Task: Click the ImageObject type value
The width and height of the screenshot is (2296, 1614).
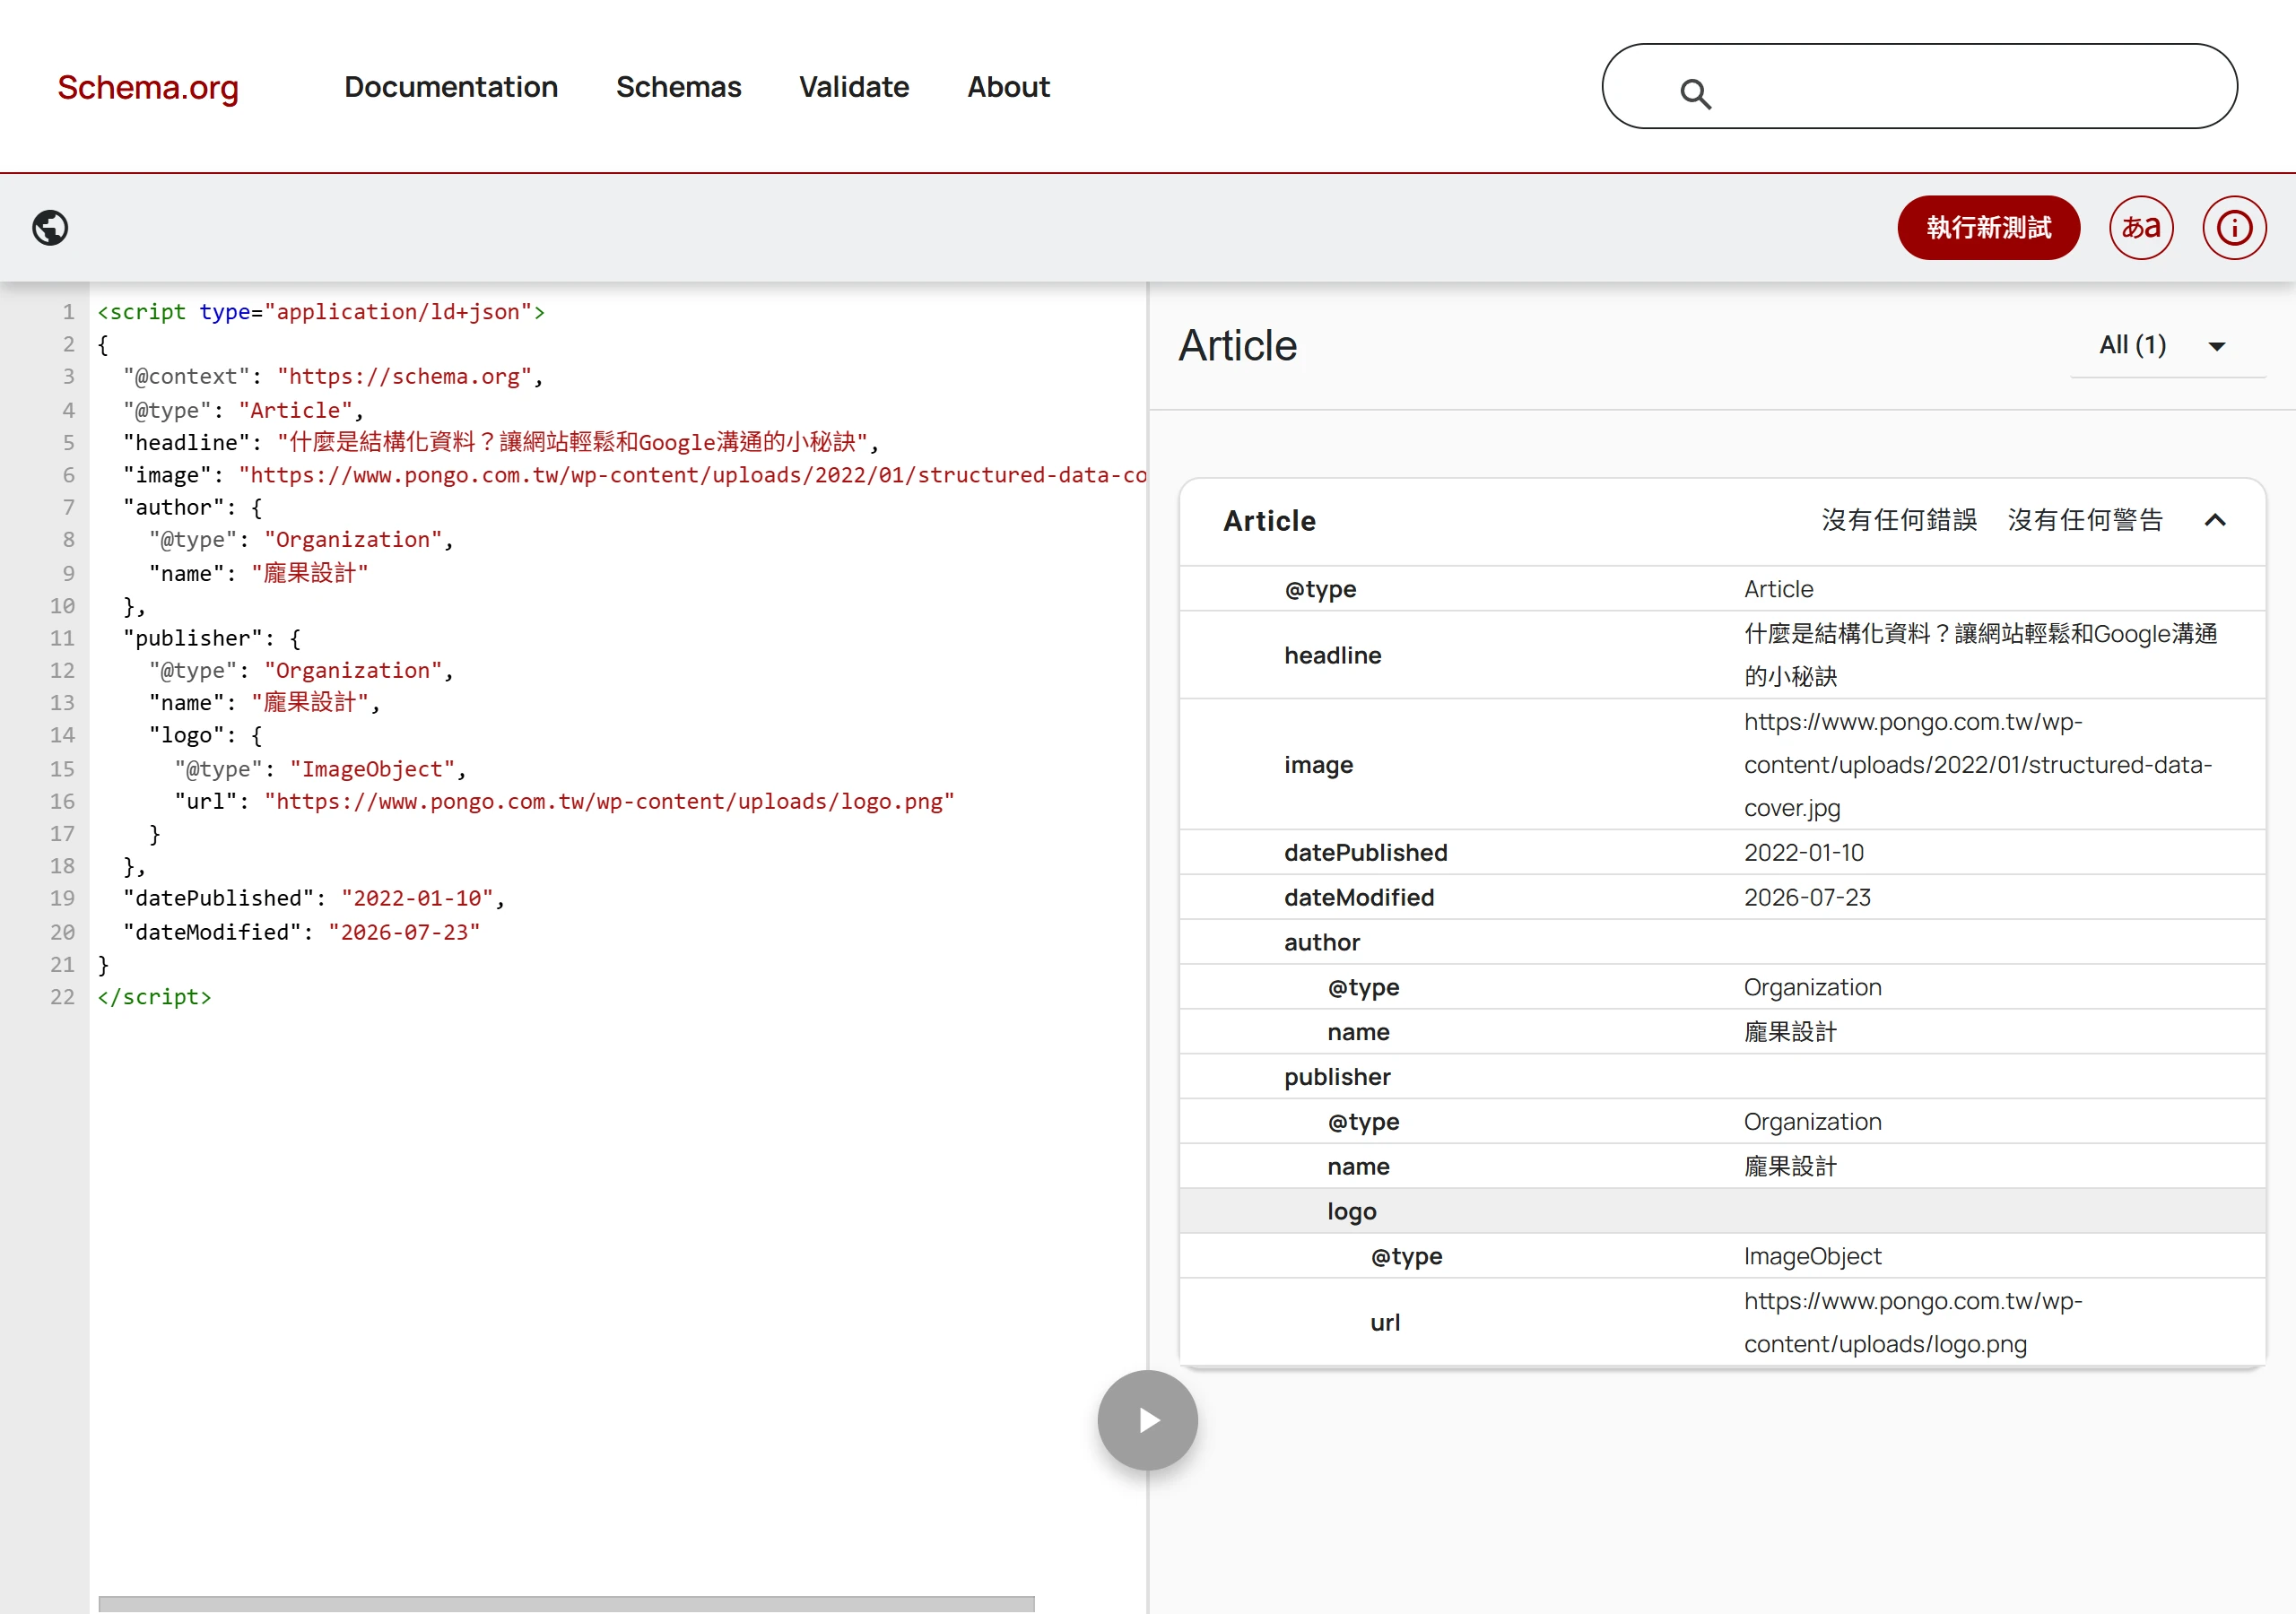Action: point(1812,1256)
